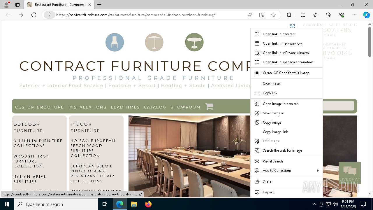
Task: Open the shopping cart icon
Action: point(209,107)
